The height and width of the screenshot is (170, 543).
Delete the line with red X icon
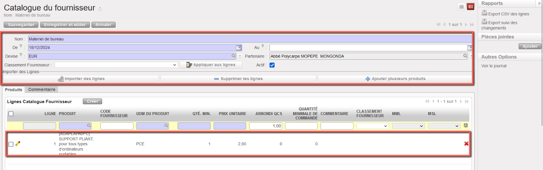(466, 144)
